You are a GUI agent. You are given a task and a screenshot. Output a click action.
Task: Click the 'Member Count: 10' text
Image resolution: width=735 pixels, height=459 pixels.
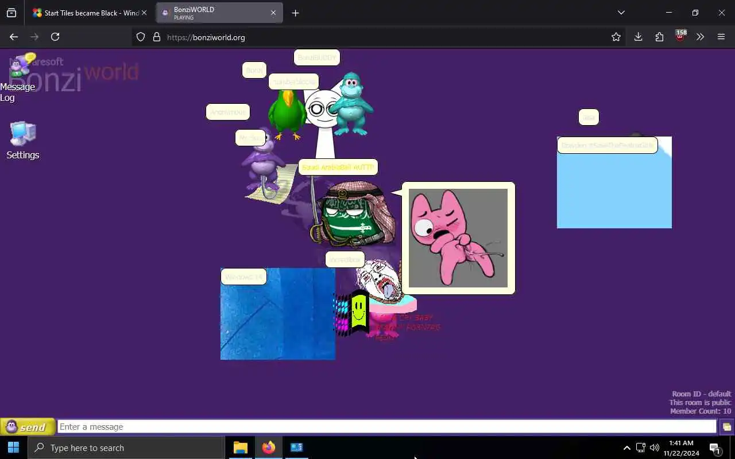pyautogui.click(x=701, y=411)
